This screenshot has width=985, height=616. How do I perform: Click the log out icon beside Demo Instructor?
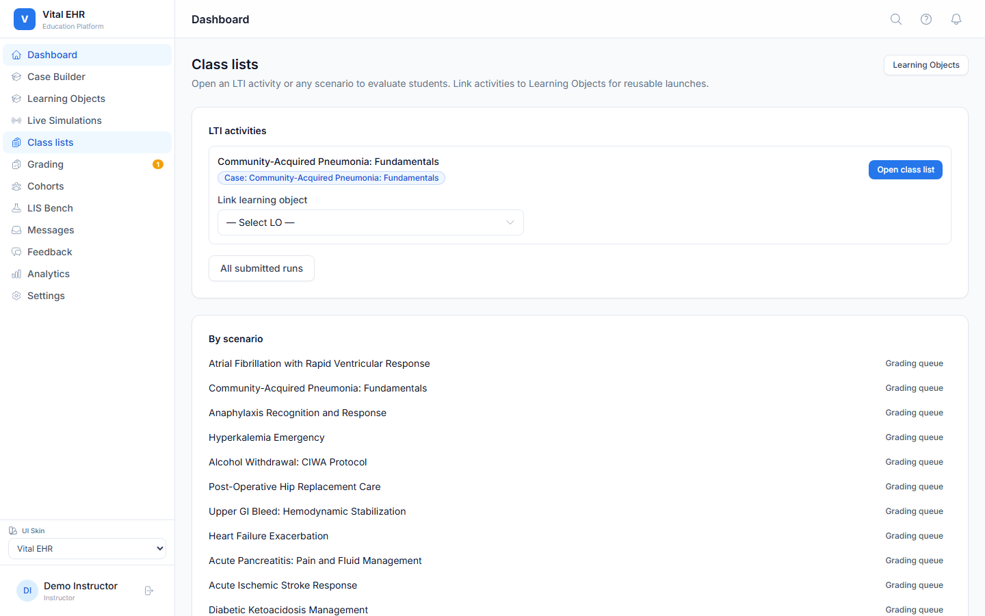pos(149,591)
